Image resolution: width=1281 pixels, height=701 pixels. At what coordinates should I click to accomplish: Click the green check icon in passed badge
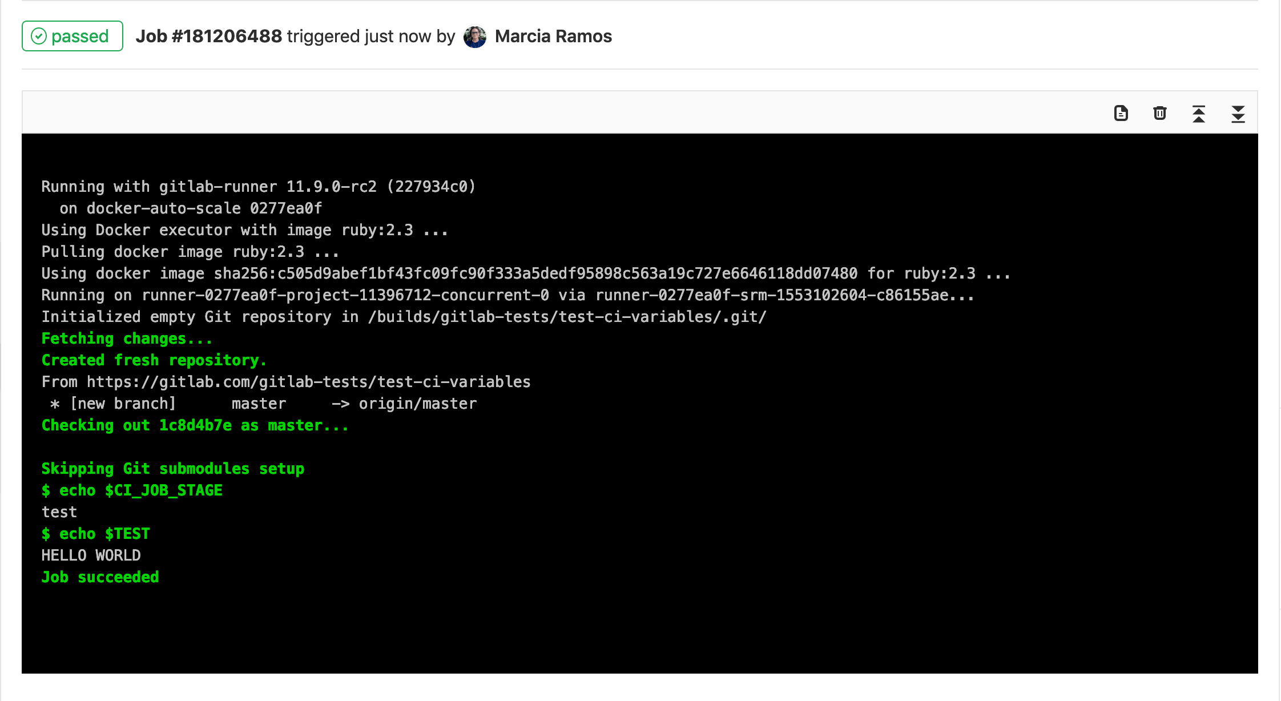(x=38, y=36)
